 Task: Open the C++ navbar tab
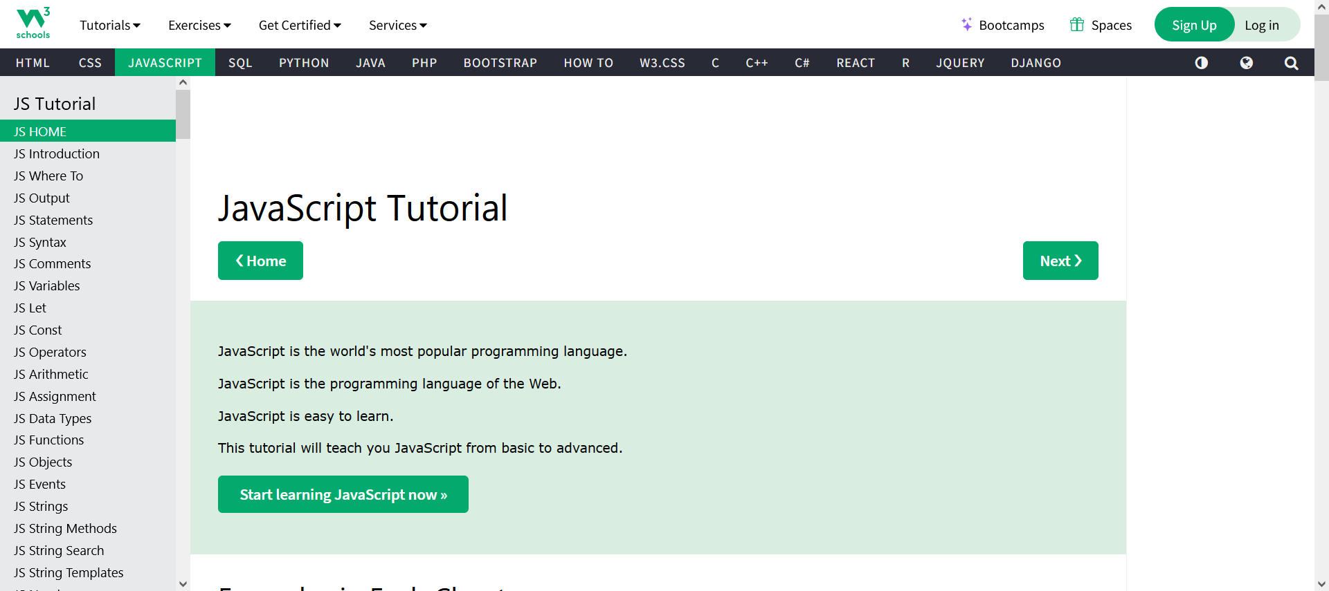pos(757,62)
